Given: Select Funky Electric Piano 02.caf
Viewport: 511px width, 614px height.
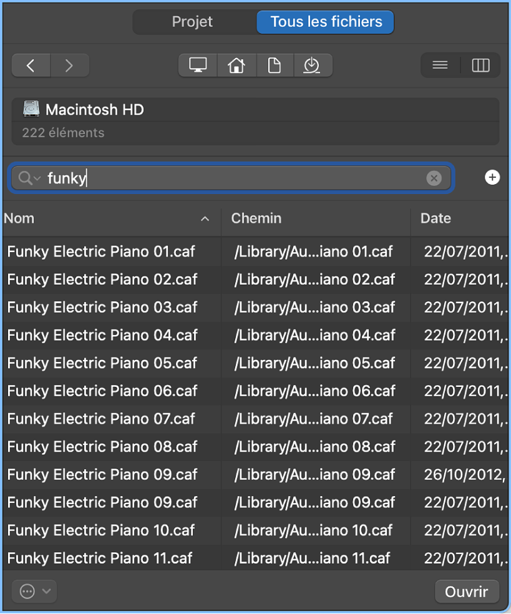Looking at the screenshot, I should [x=102, y=279].
